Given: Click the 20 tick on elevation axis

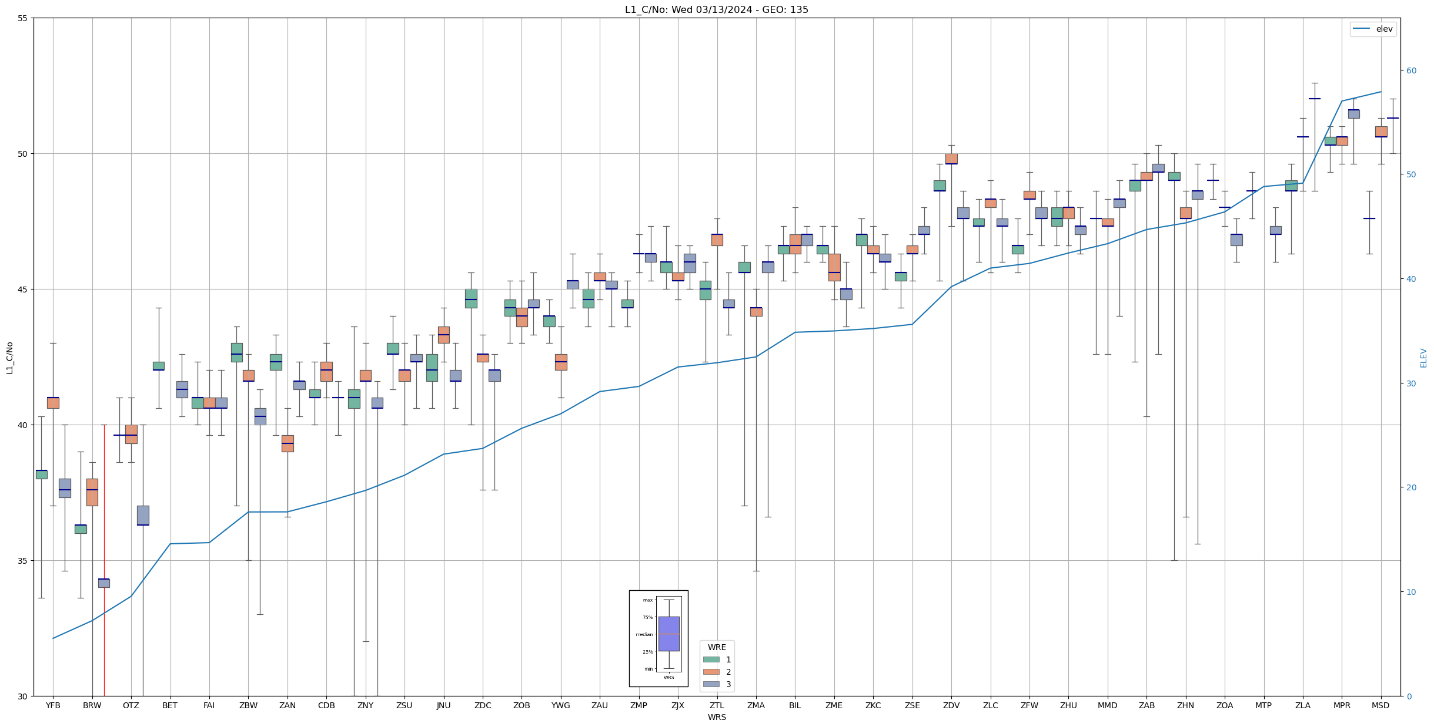Looking at the screenshot, I should pos(1411,488).
